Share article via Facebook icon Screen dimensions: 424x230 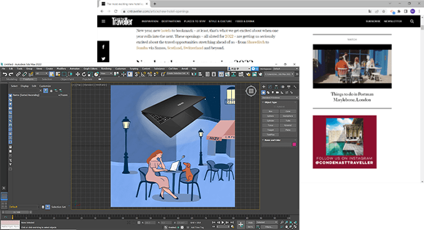pos(103,47)
